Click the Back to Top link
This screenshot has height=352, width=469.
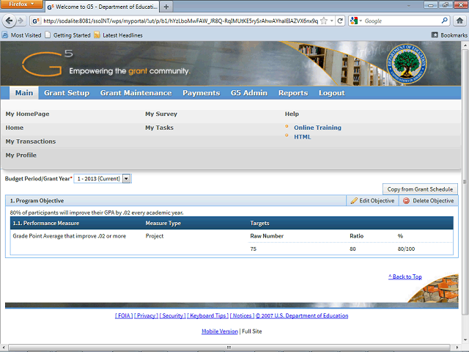pyautogui.click(x=405, y=276)
